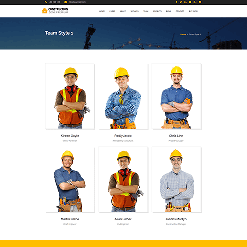This screenshot has width=247, height=247.
Task: Go to the Contact page
Action: coord(180,11)
